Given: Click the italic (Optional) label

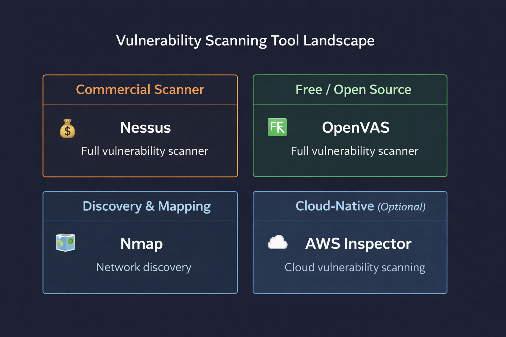Looking at the screenshot, I should coord(402,207).
